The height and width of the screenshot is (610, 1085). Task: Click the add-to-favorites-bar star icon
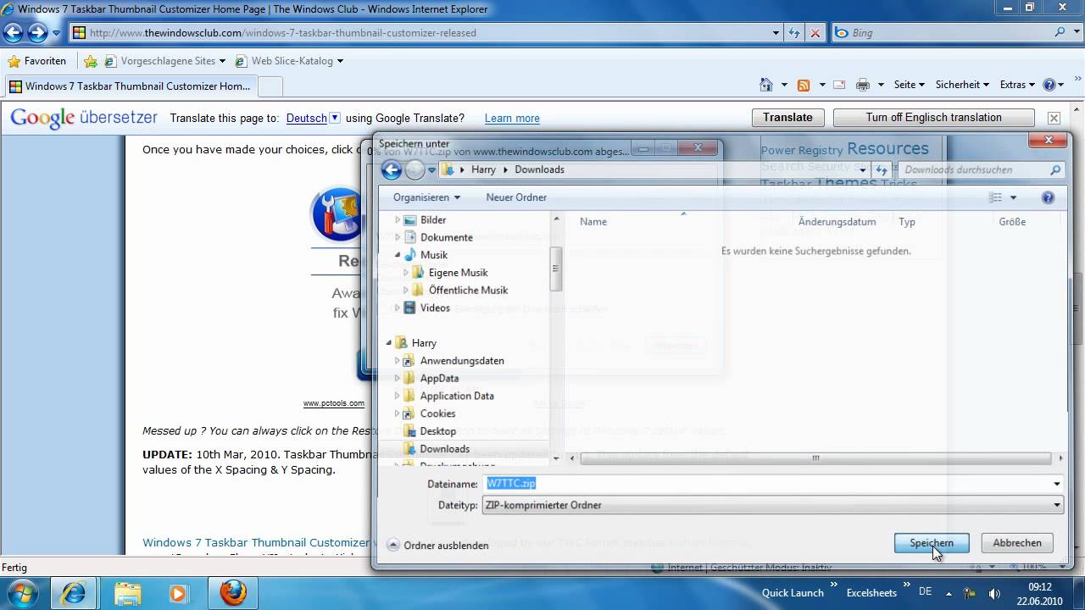[91, 61]
